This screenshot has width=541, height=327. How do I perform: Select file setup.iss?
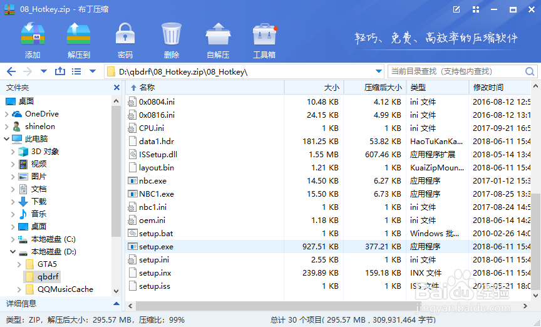click(154, 286)
